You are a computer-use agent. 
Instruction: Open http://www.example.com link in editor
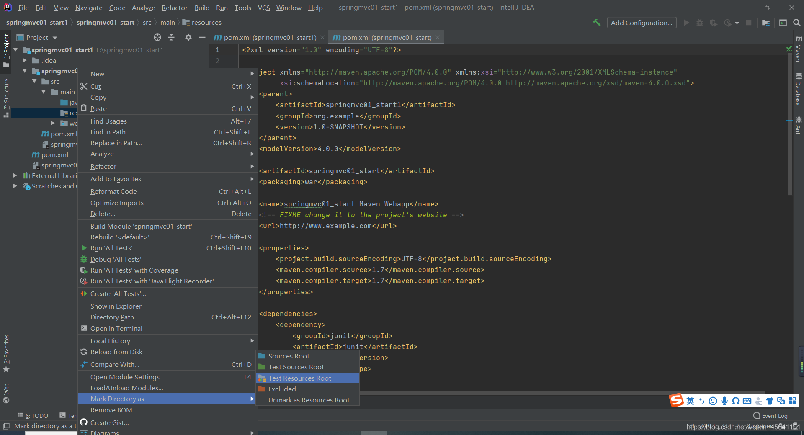tap(326, 226)
